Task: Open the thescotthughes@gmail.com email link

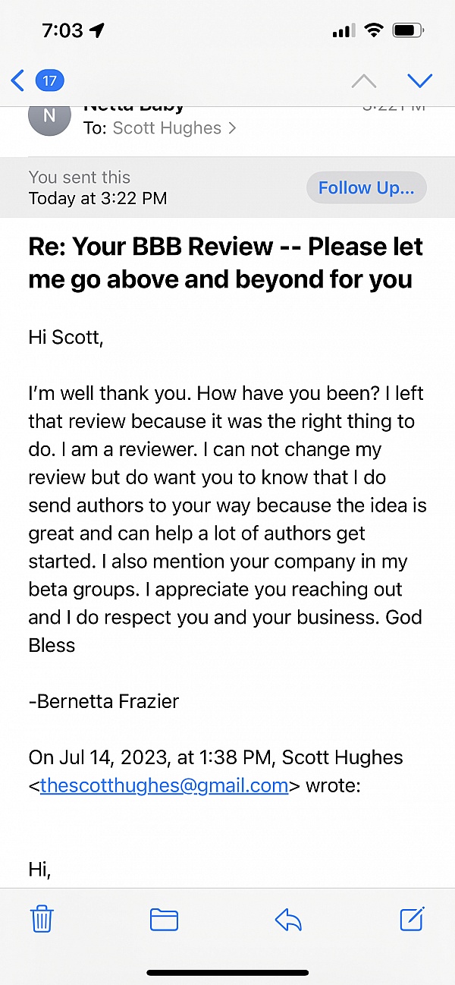Action: tap(164, 785)
